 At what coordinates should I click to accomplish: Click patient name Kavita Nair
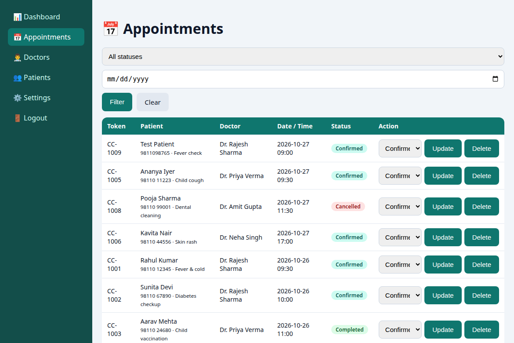pos(156,233)
